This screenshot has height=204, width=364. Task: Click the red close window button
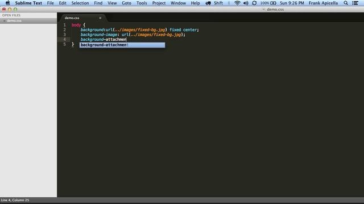point(4,10)
